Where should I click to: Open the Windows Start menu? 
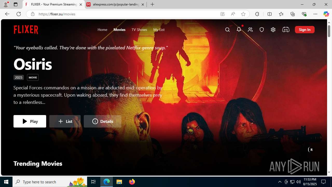tap(6, 182)
